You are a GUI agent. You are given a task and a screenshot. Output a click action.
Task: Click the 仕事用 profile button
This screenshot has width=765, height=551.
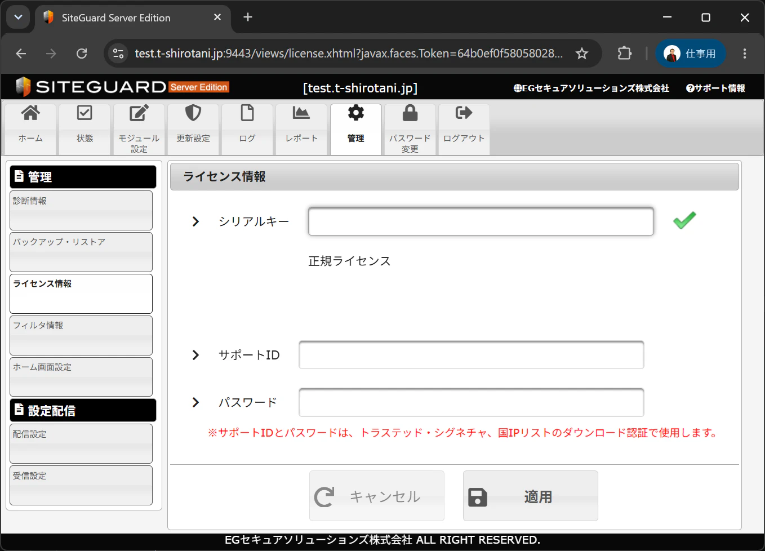691,54
